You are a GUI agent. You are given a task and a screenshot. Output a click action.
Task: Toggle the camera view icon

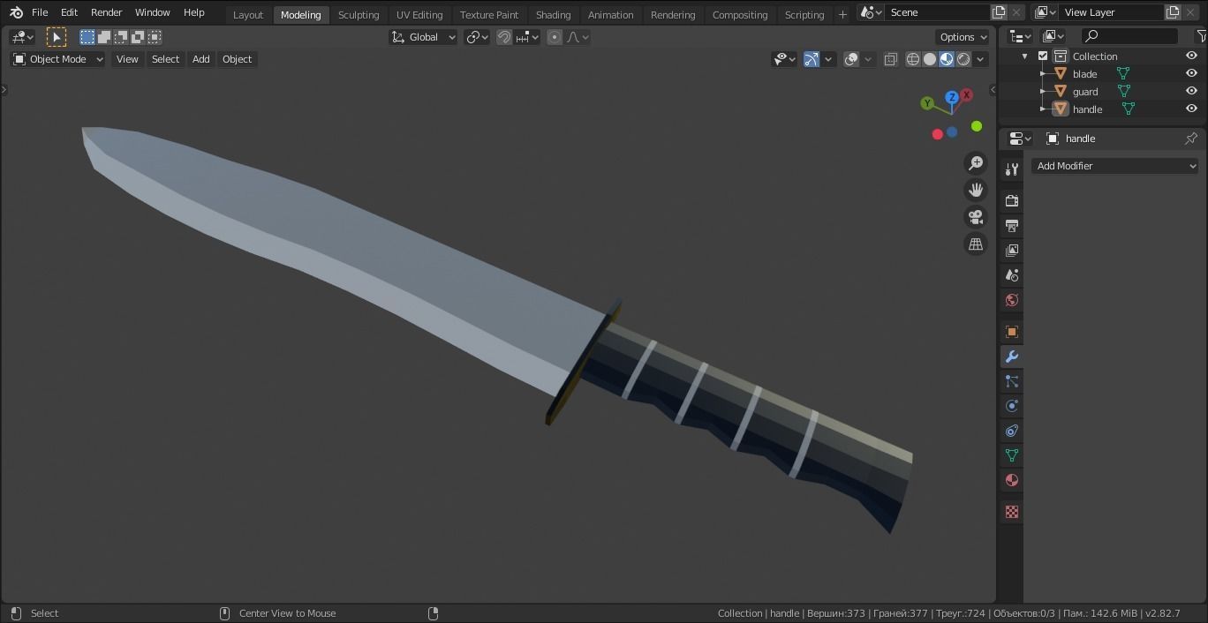(x=976, y=217)
